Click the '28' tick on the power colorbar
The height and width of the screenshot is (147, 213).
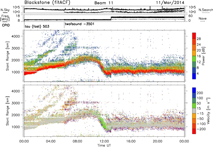[x=199, y=39]
